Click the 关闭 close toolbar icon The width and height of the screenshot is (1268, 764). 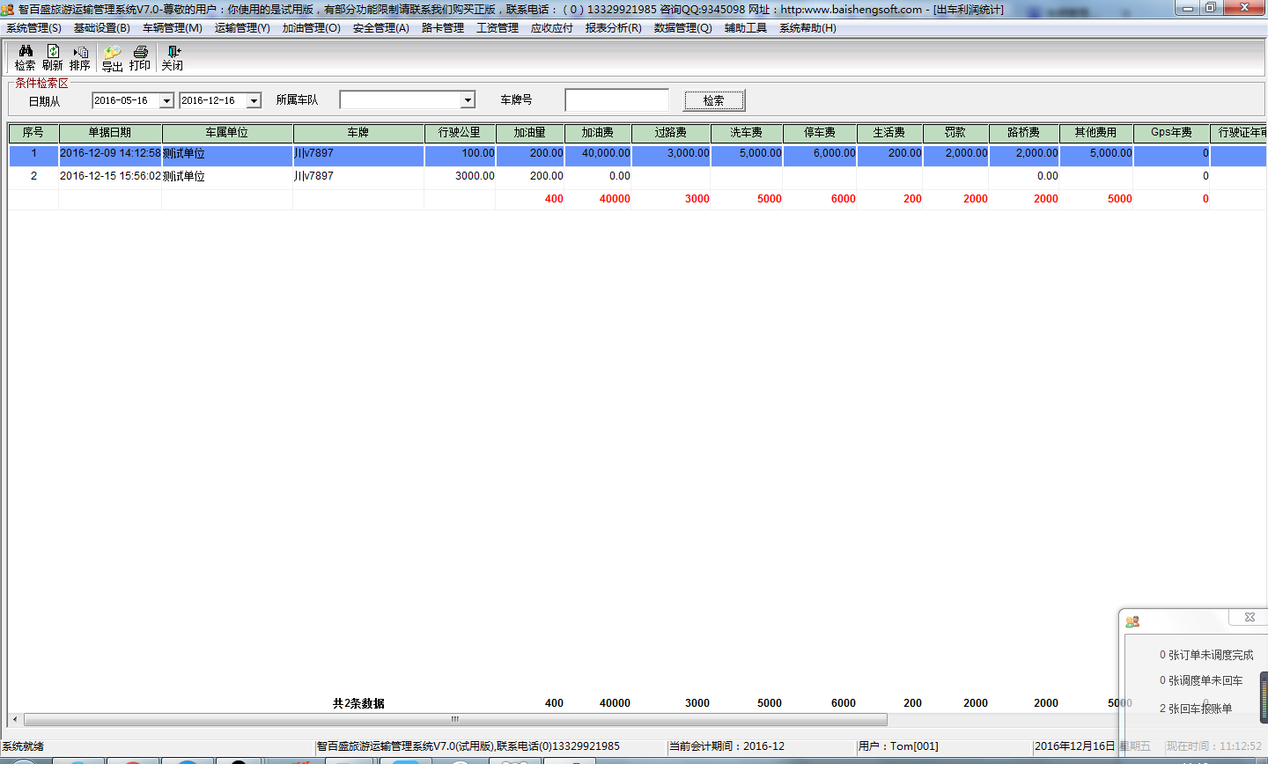click(173, 58)
